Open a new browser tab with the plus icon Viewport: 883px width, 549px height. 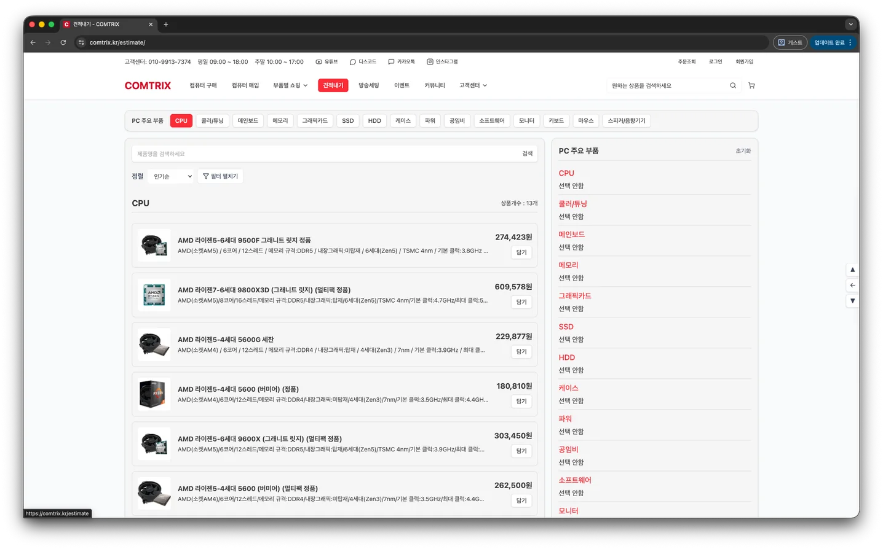click(166, 25)
